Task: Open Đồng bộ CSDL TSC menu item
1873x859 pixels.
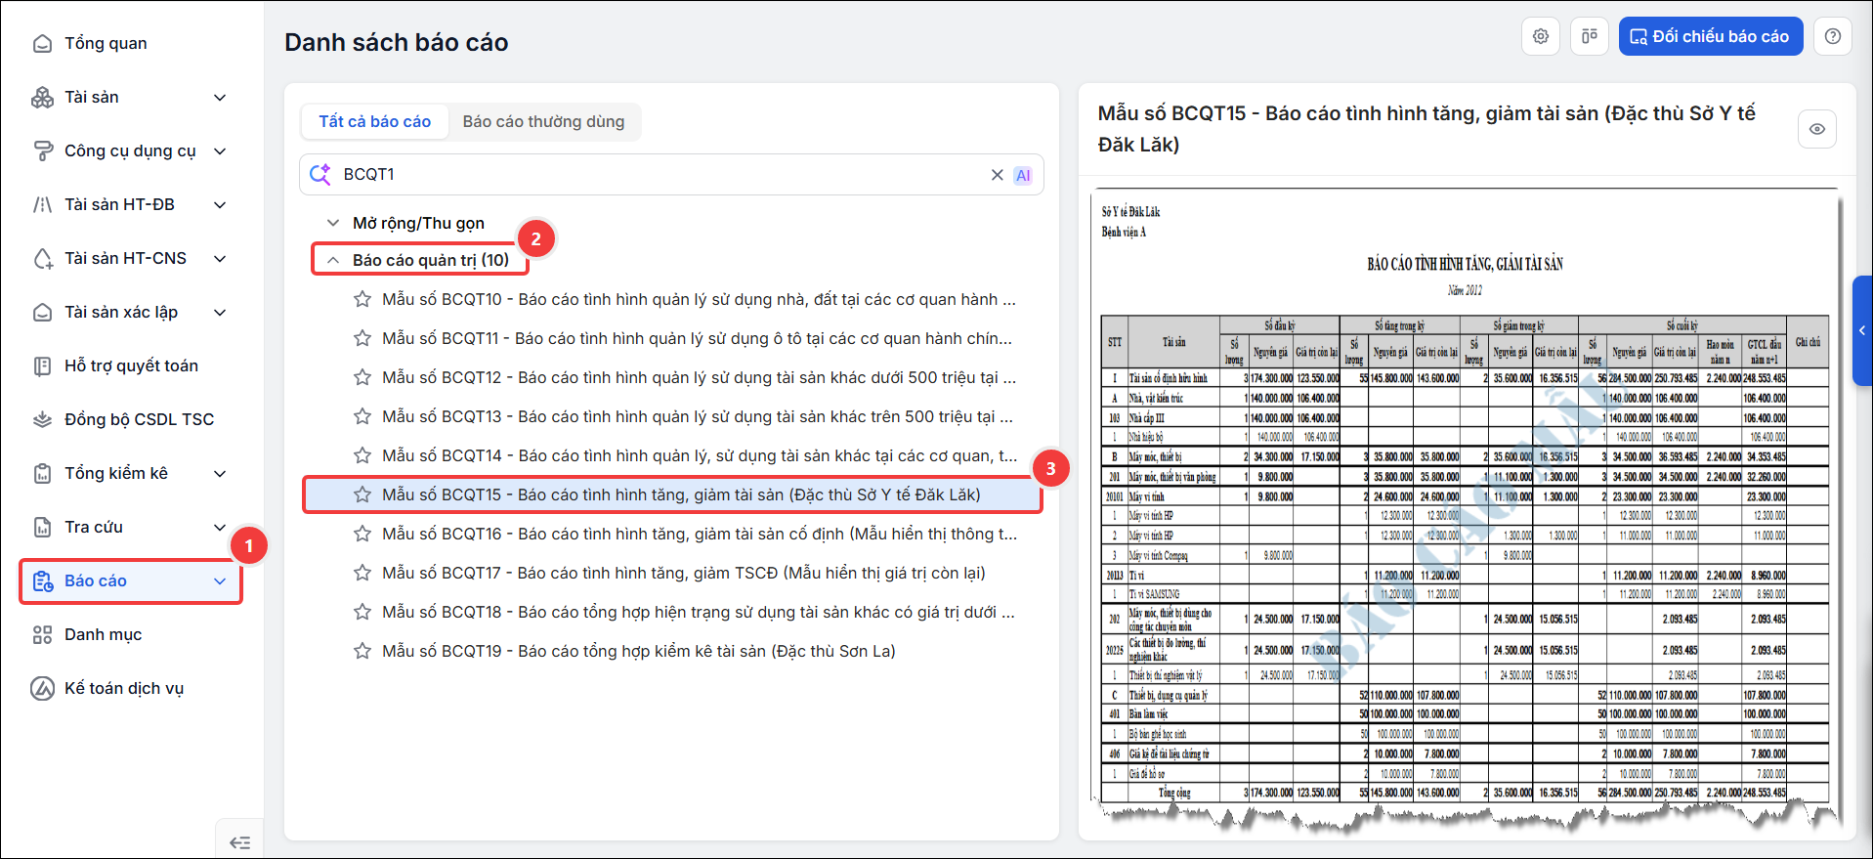Action: point(139,419)
